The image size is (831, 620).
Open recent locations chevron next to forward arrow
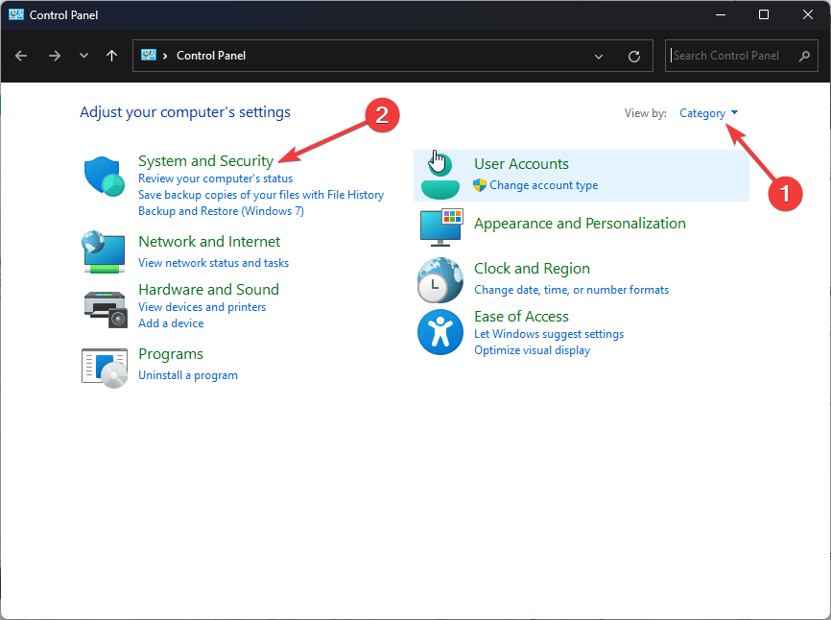(x=83, y=56)
